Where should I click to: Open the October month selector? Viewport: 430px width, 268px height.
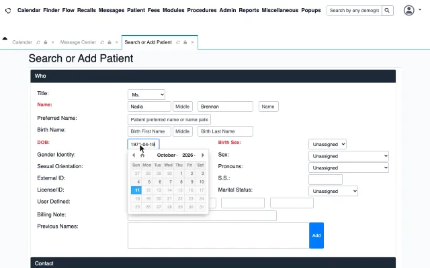pyautogui.click(x=167, y=155)
